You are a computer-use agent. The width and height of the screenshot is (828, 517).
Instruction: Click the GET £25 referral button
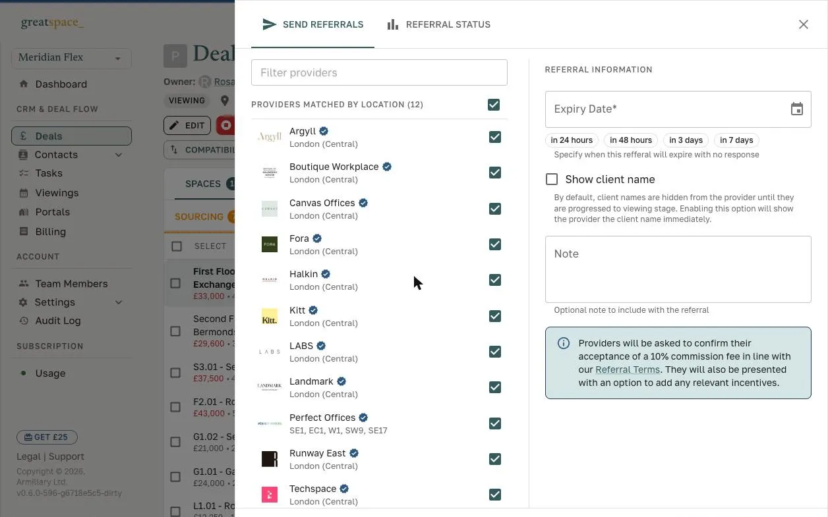(47, 437)
